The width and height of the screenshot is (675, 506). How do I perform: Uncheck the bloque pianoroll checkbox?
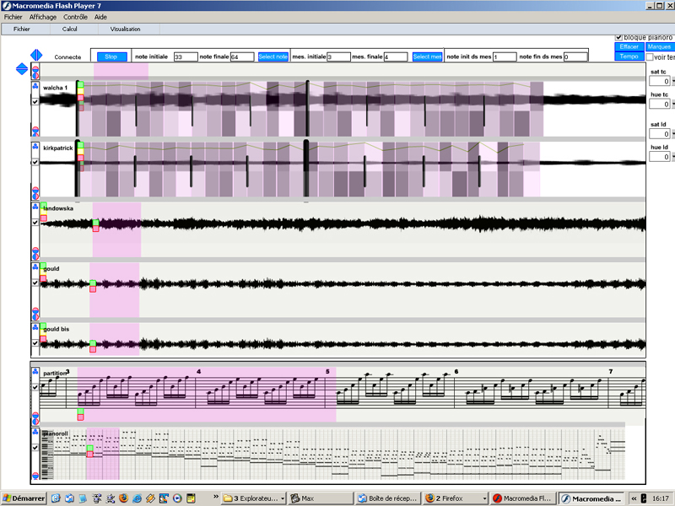(x=618, y=38)
